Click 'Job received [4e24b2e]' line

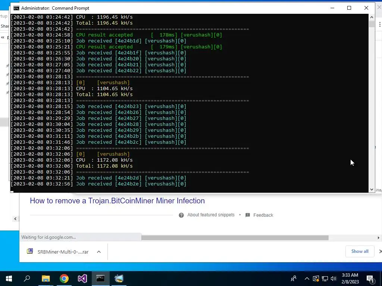click(x=131, y=184)
